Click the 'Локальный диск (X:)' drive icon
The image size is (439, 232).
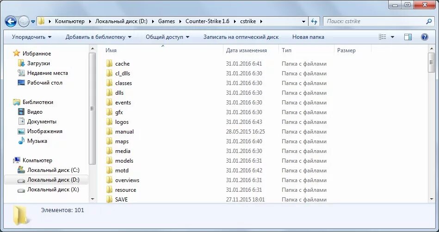(21, 190)
